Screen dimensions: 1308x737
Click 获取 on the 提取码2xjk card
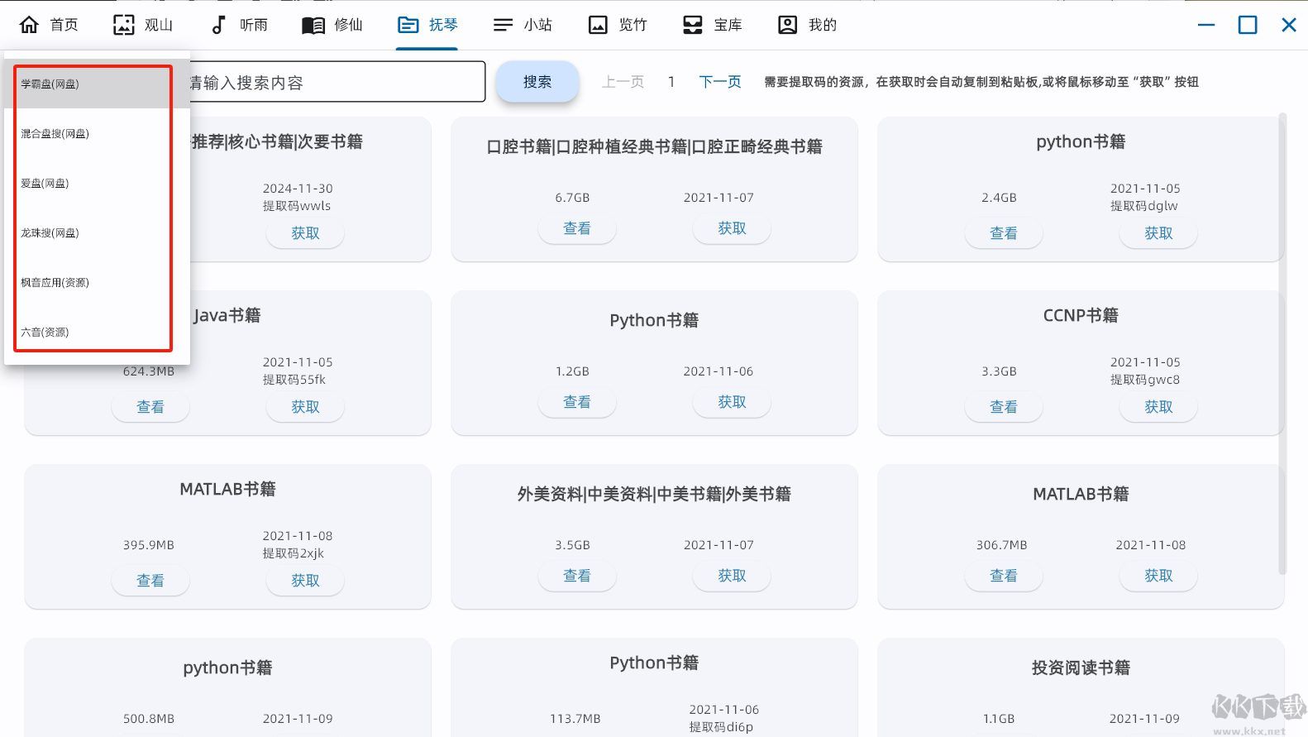tap(305, 581)
